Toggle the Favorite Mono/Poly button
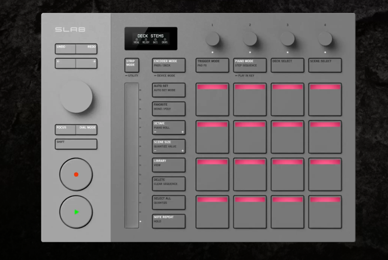 pos(169,109)
